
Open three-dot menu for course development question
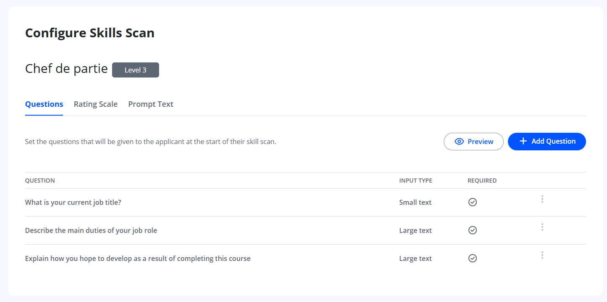pyautogui.click(x=542, y=255)
